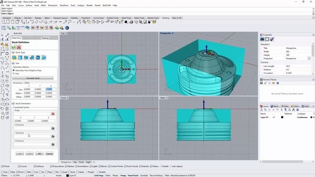This screenshot has height=177, width=315.
Task: Click the Layers panel horizontal scrollbar
Action: [283, 162]
